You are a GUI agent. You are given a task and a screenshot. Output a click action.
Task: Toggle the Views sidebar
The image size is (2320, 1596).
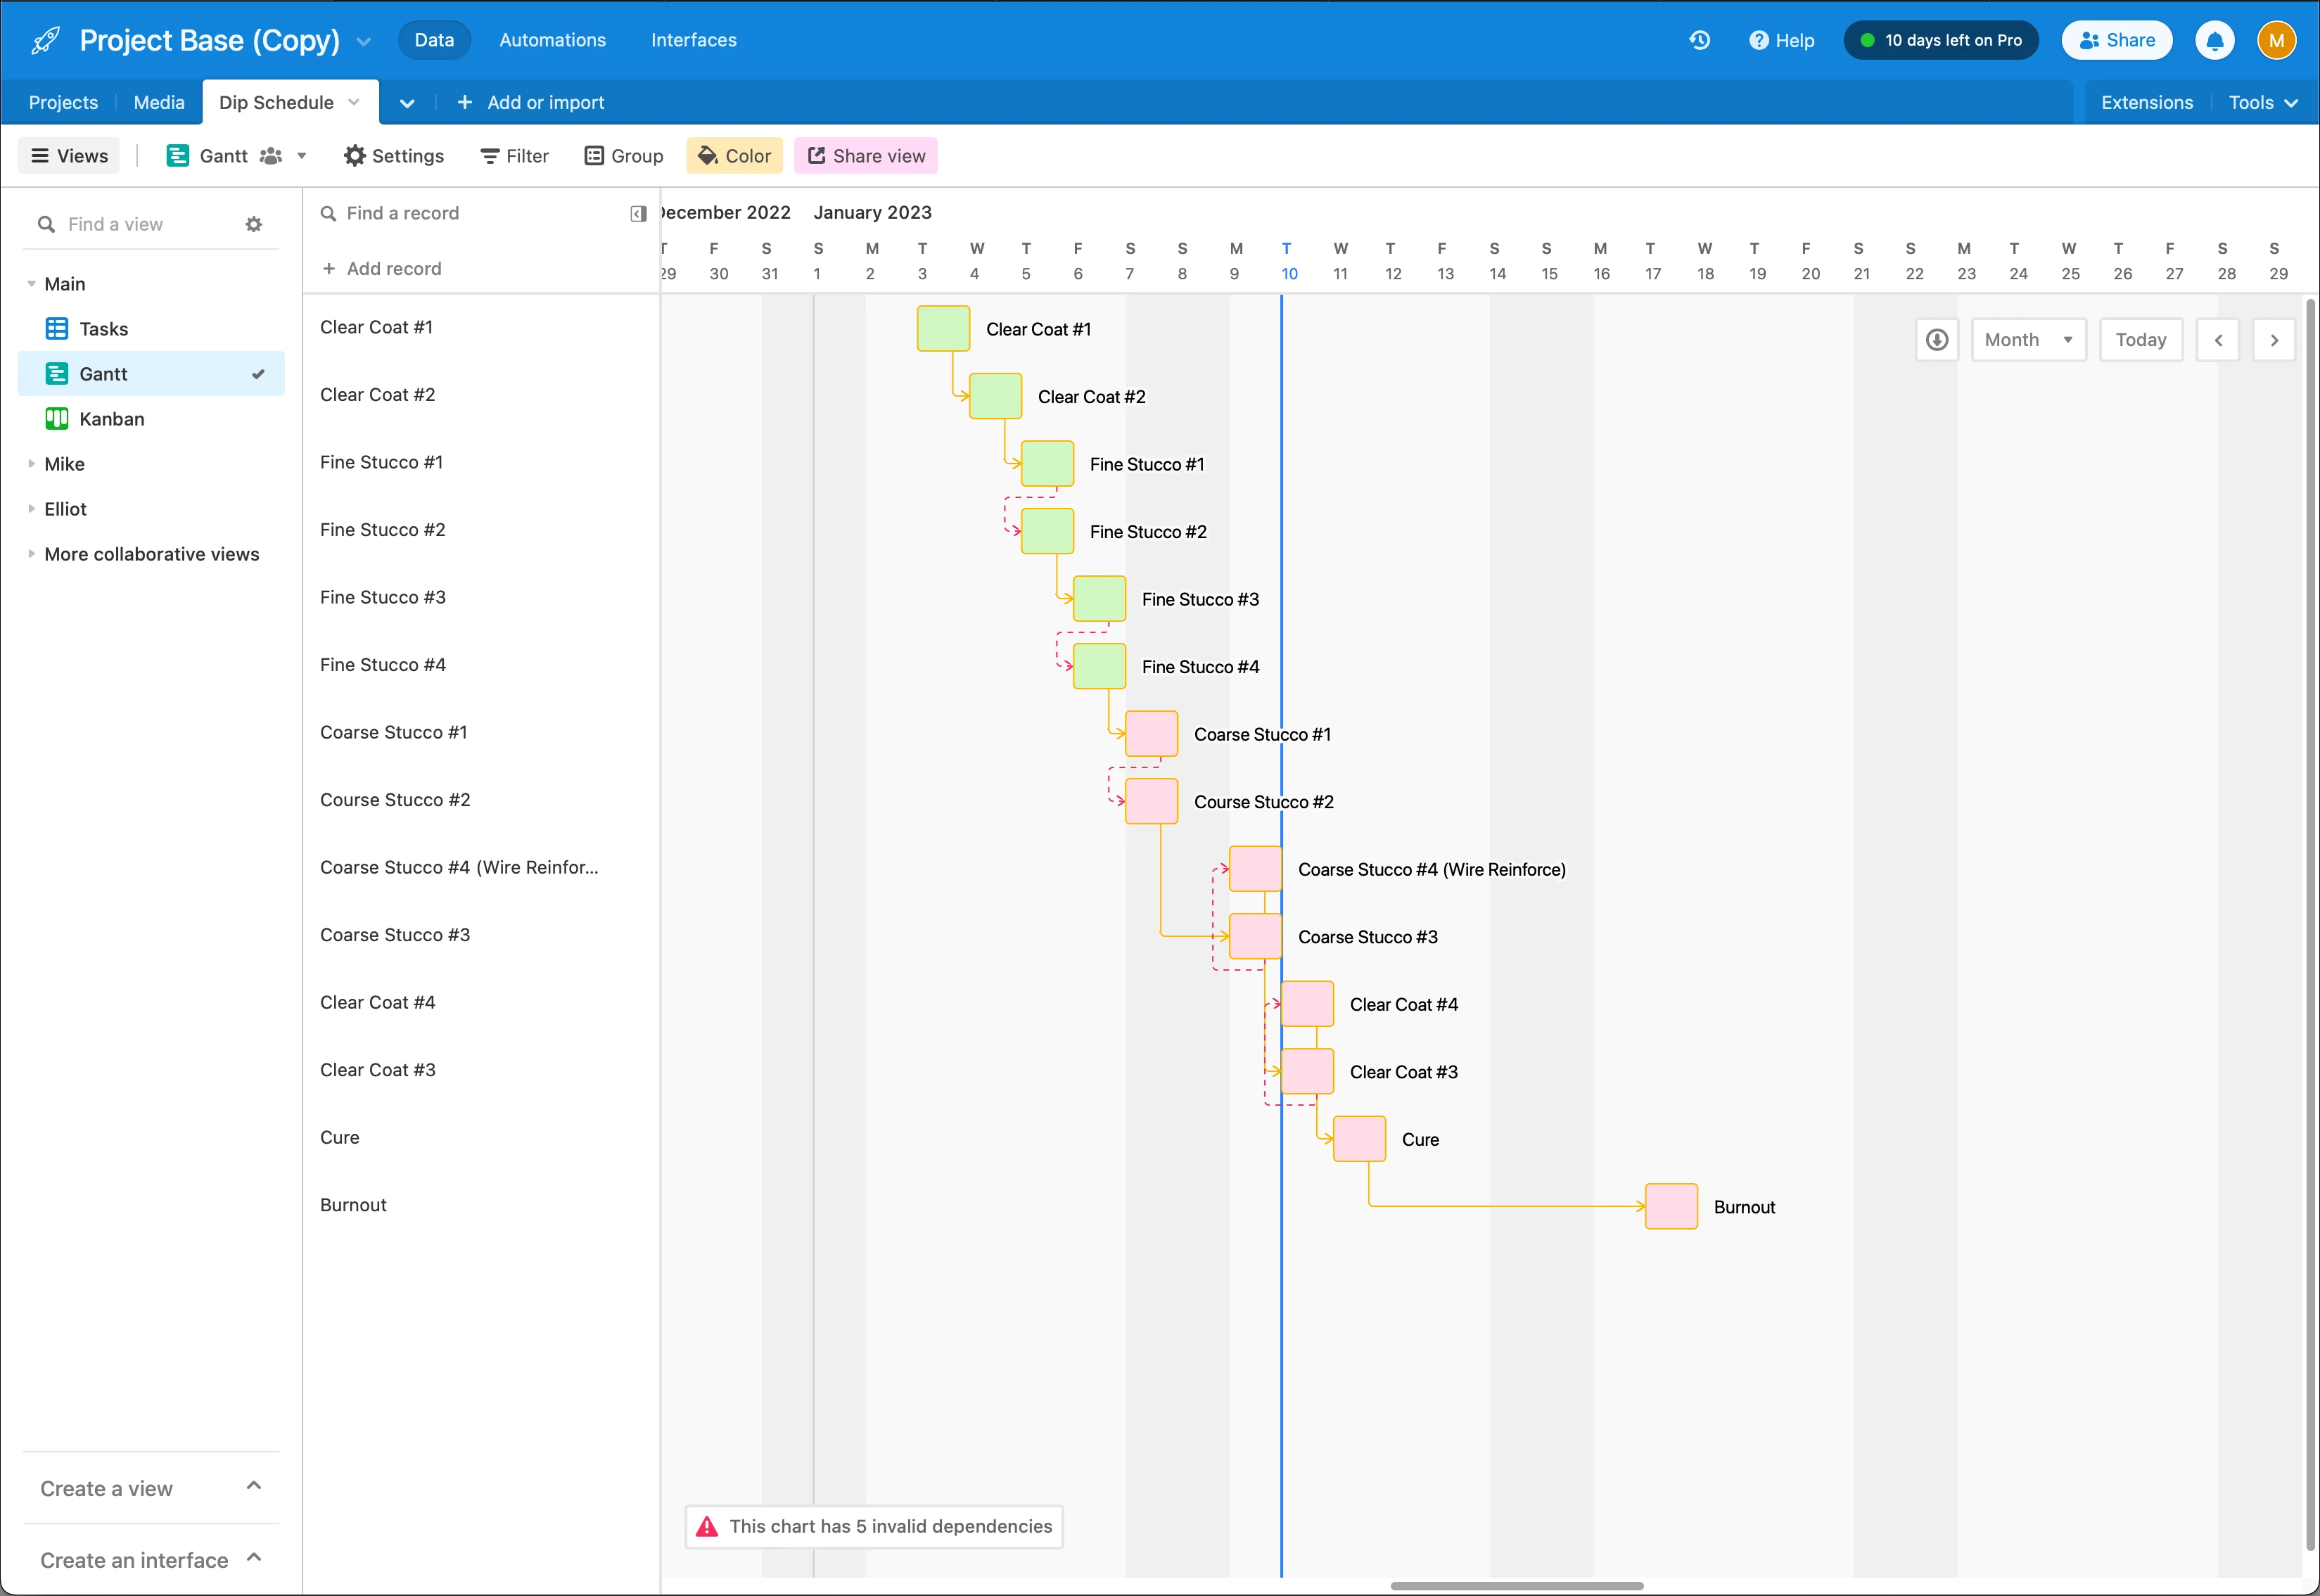coord(69,156)
